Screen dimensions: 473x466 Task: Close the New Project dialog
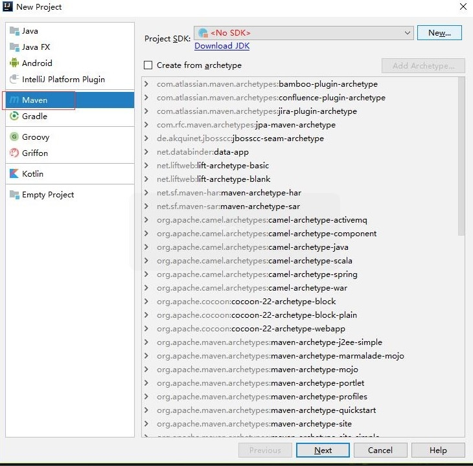(463, 6)
